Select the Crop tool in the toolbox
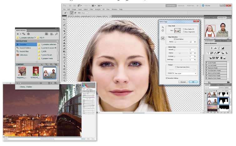236x146 pixels. pos(64,31)
